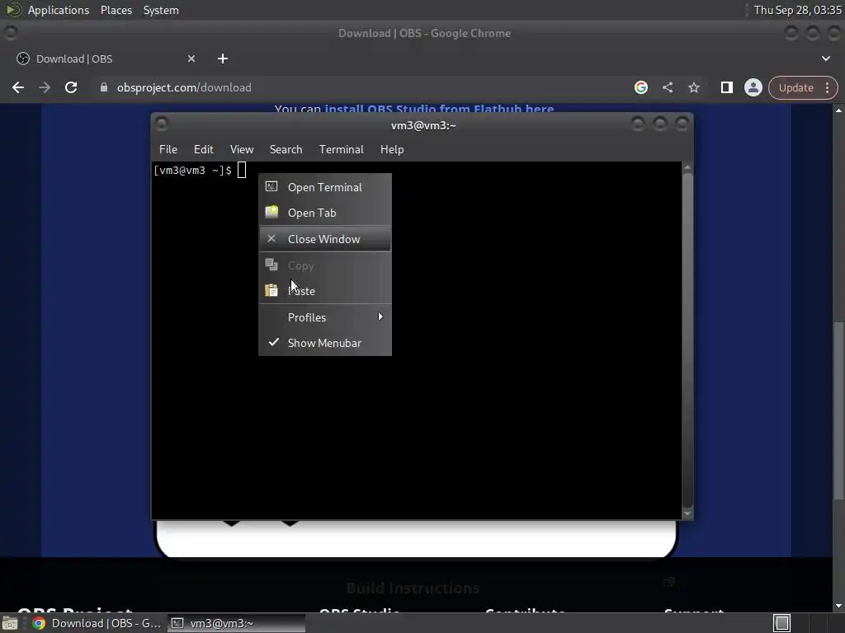Open the Places panel menu
This screenshot has height=633, width=845.
click(x=116, y=10)
